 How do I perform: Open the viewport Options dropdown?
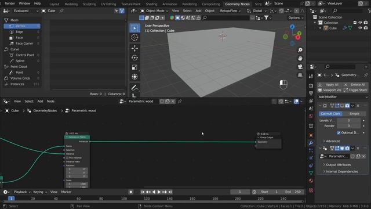(x=296, y=18)
